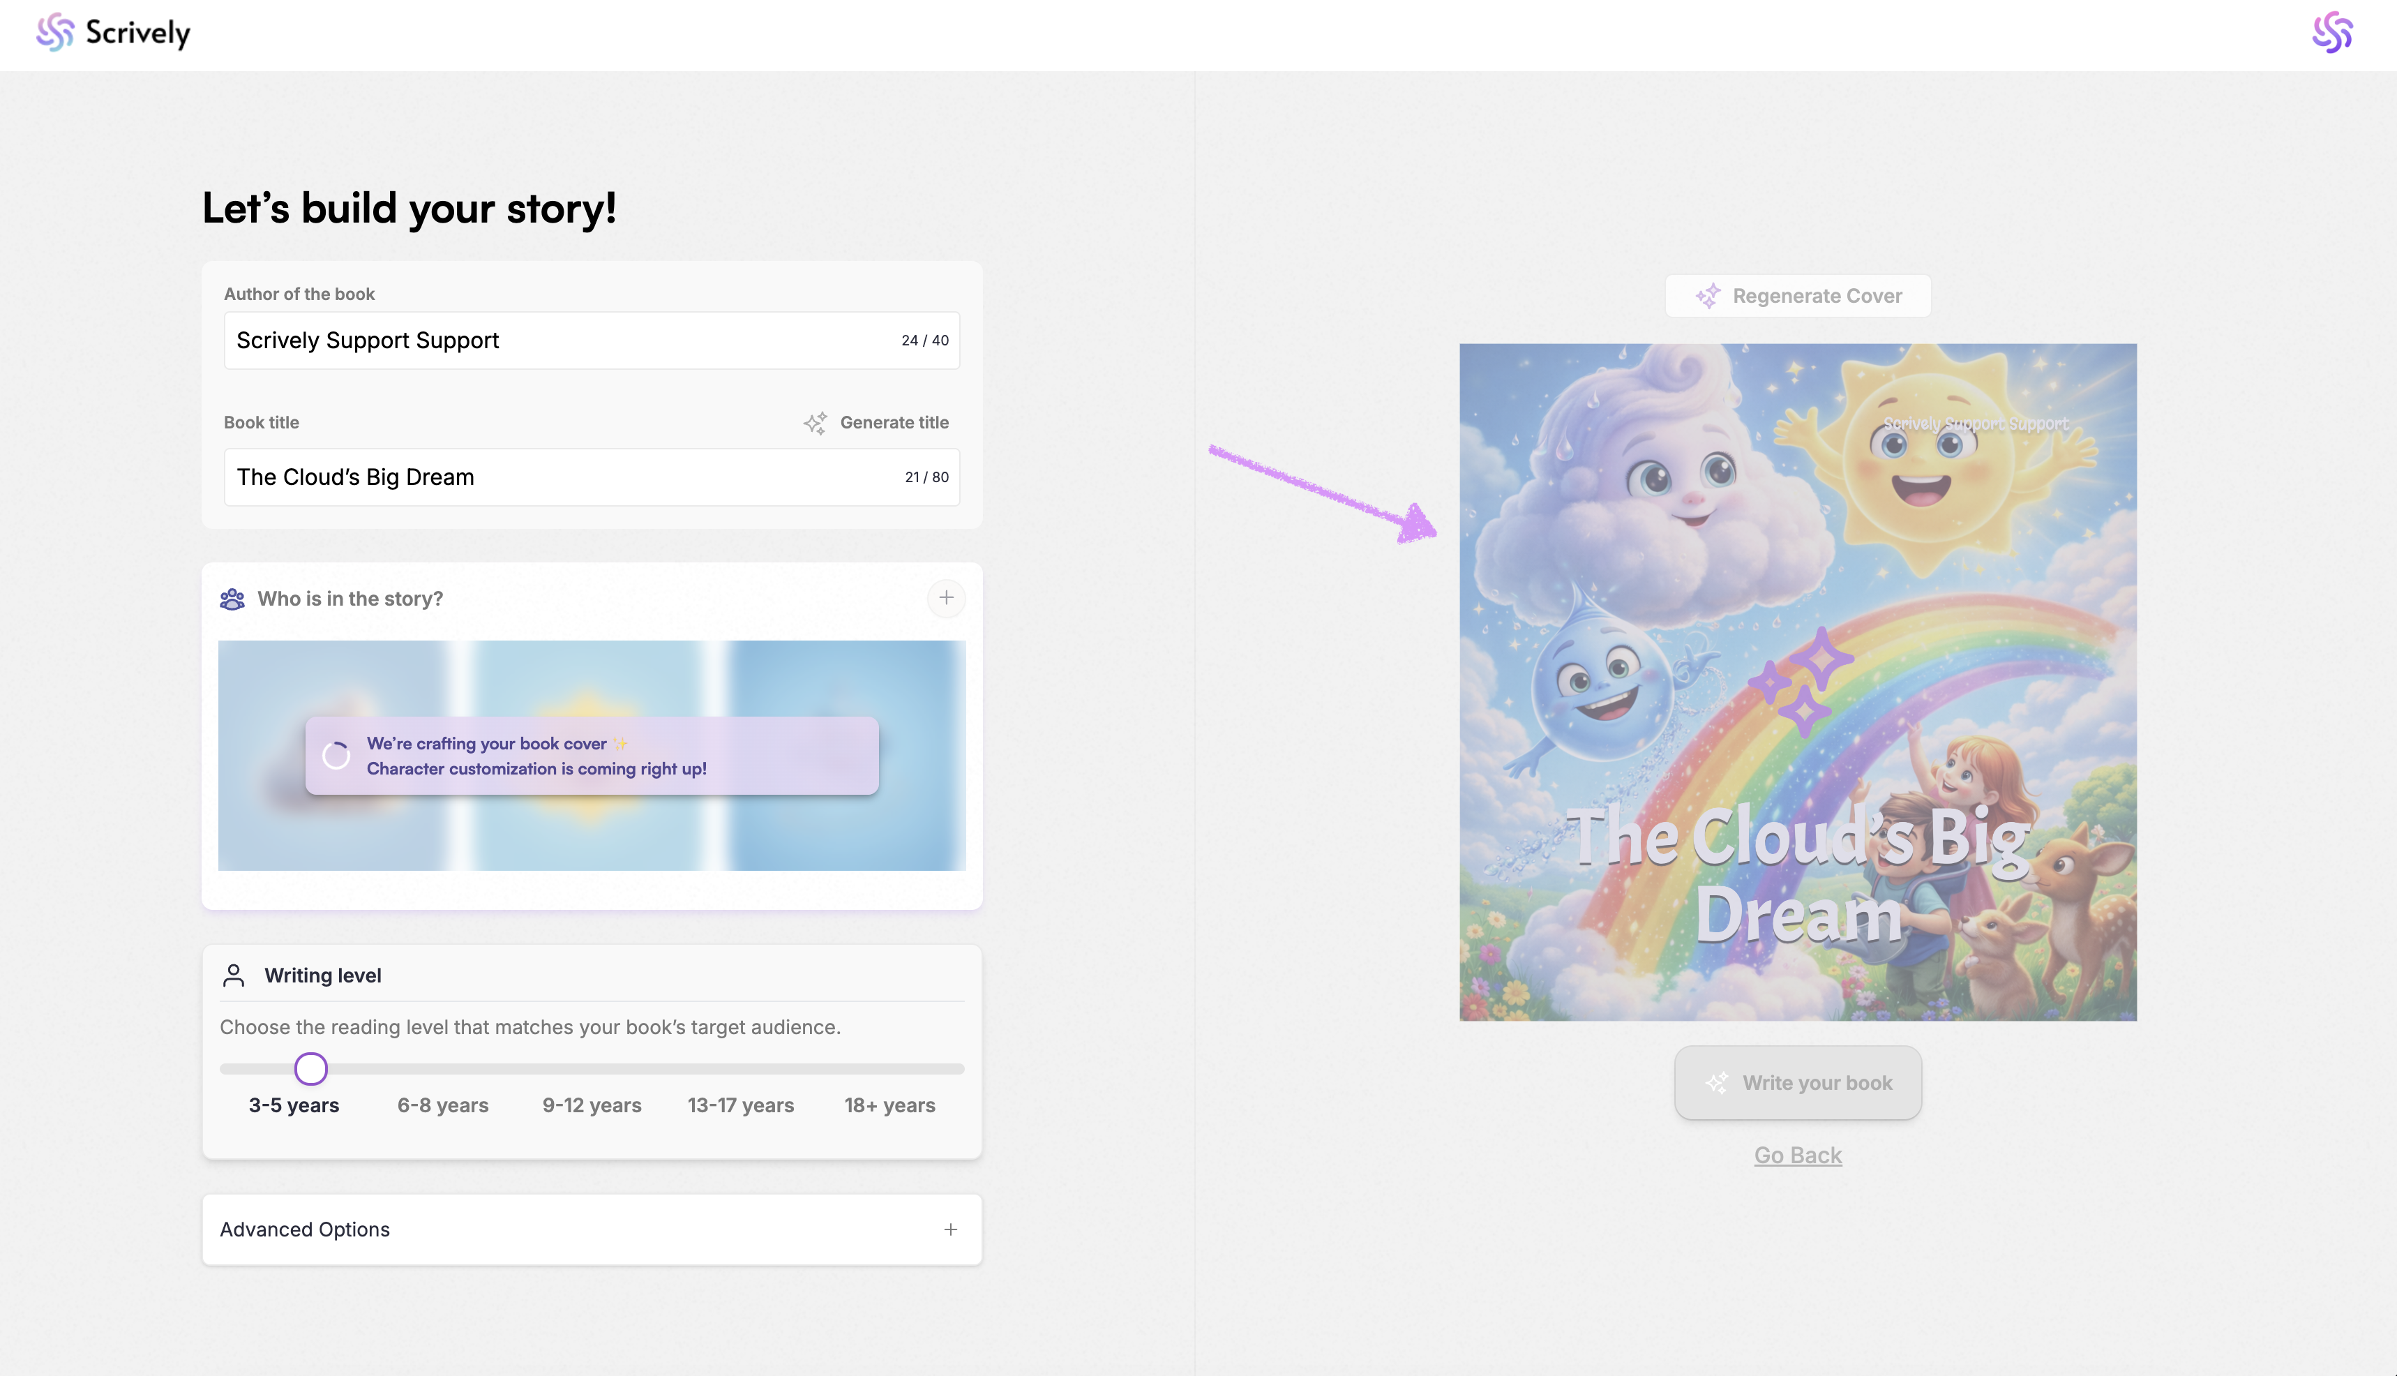This screenshot has width=2397, height=1376.
Task: Click the Go Back link
Action: pyautogui.click(x=1797, y=1155)
